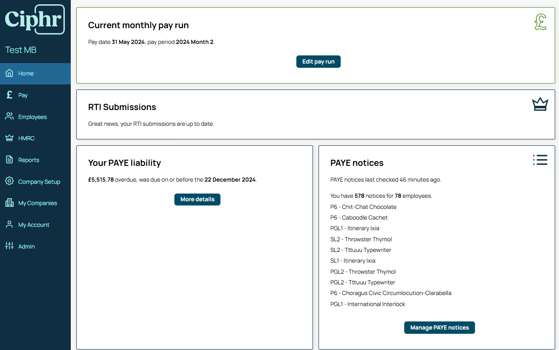The height and width of the screenshot is (350, 559).
Task: Select notice PGL2 - Tttuuu Typewriter
Action: 363,282
